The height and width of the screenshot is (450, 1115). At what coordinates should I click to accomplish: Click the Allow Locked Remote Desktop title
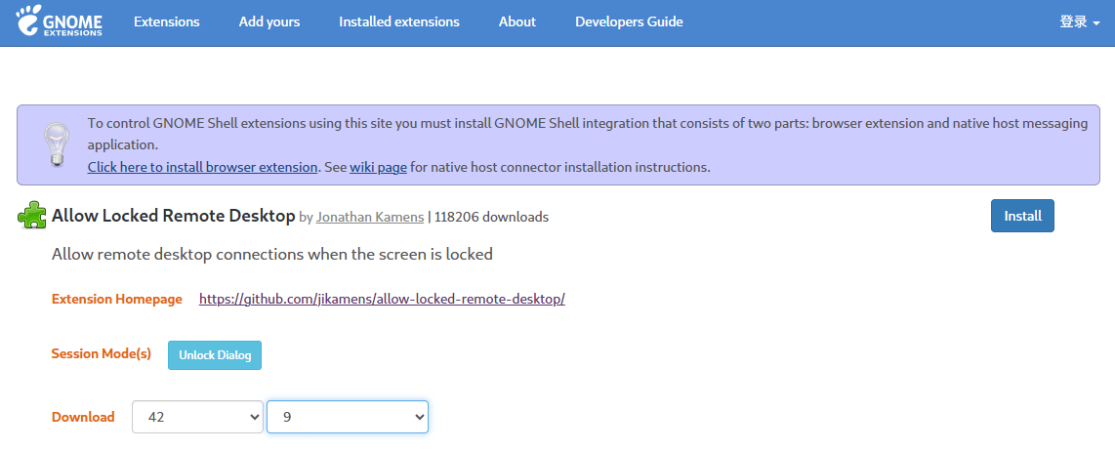point(173,216)
